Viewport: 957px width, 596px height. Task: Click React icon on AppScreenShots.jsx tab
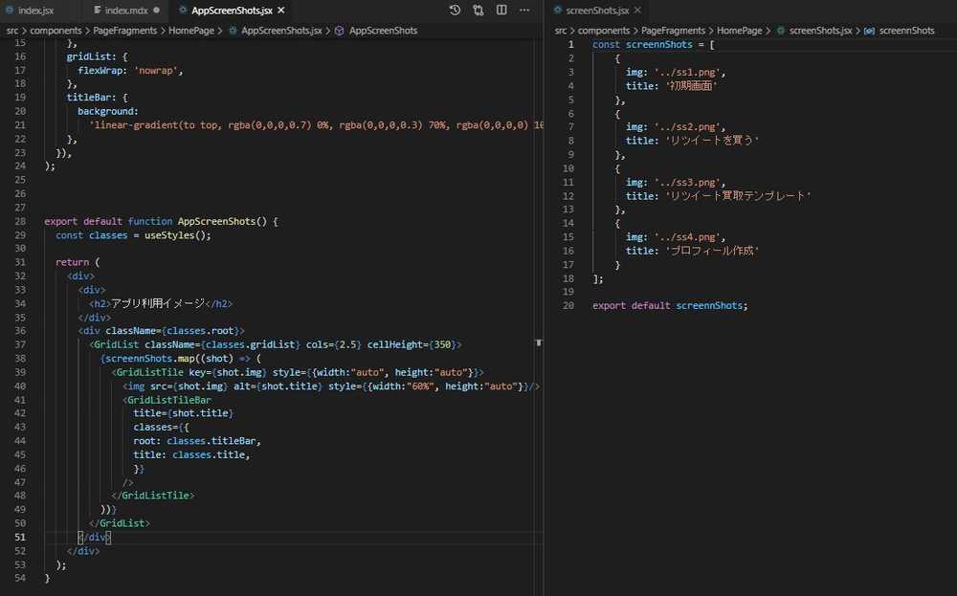point(183,11)
